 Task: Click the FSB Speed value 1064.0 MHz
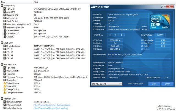115,49
